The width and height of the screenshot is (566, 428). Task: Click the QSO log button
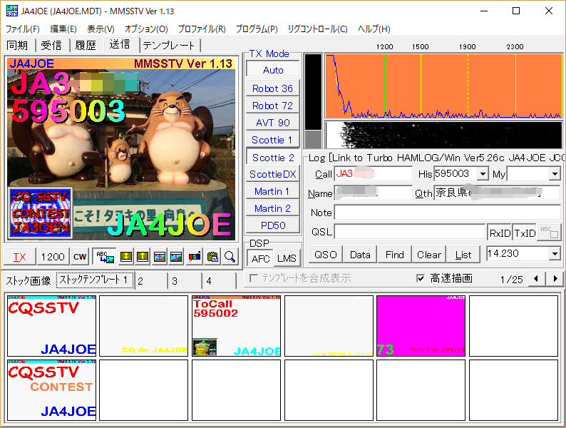point(326,255)
